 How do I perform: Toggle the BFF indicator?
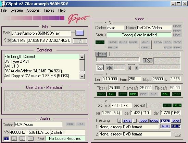133,94
